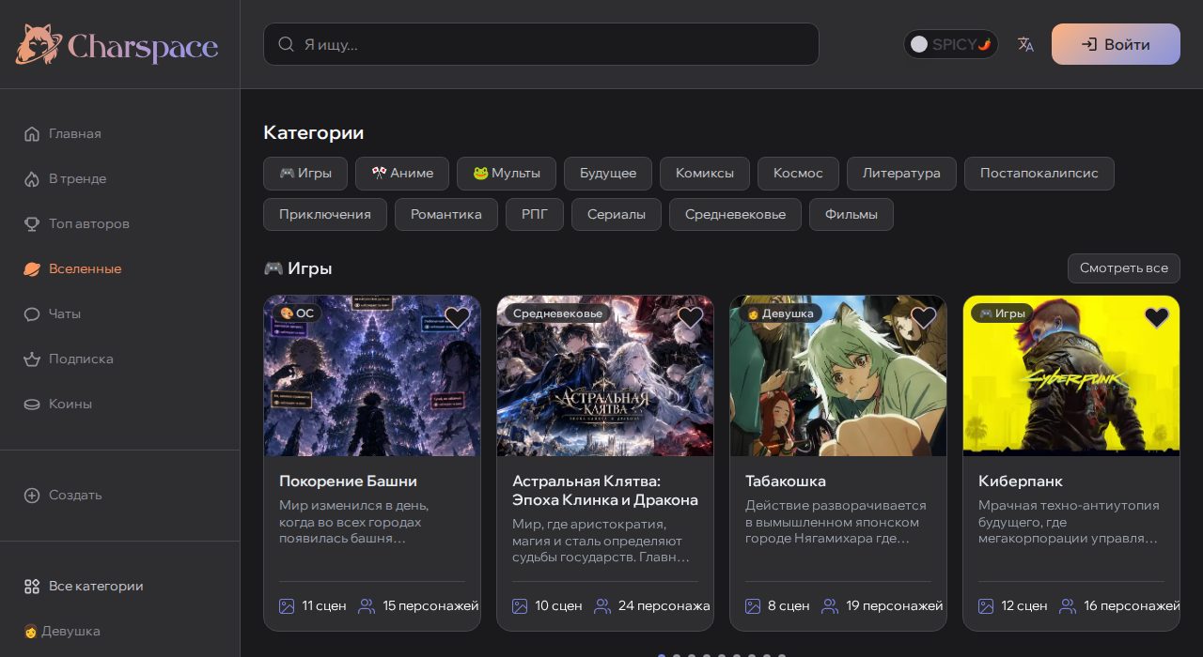The image size is (1203, 657).
Task: Click scenes icon beside 10 сцен
Action: click(520, 606)
